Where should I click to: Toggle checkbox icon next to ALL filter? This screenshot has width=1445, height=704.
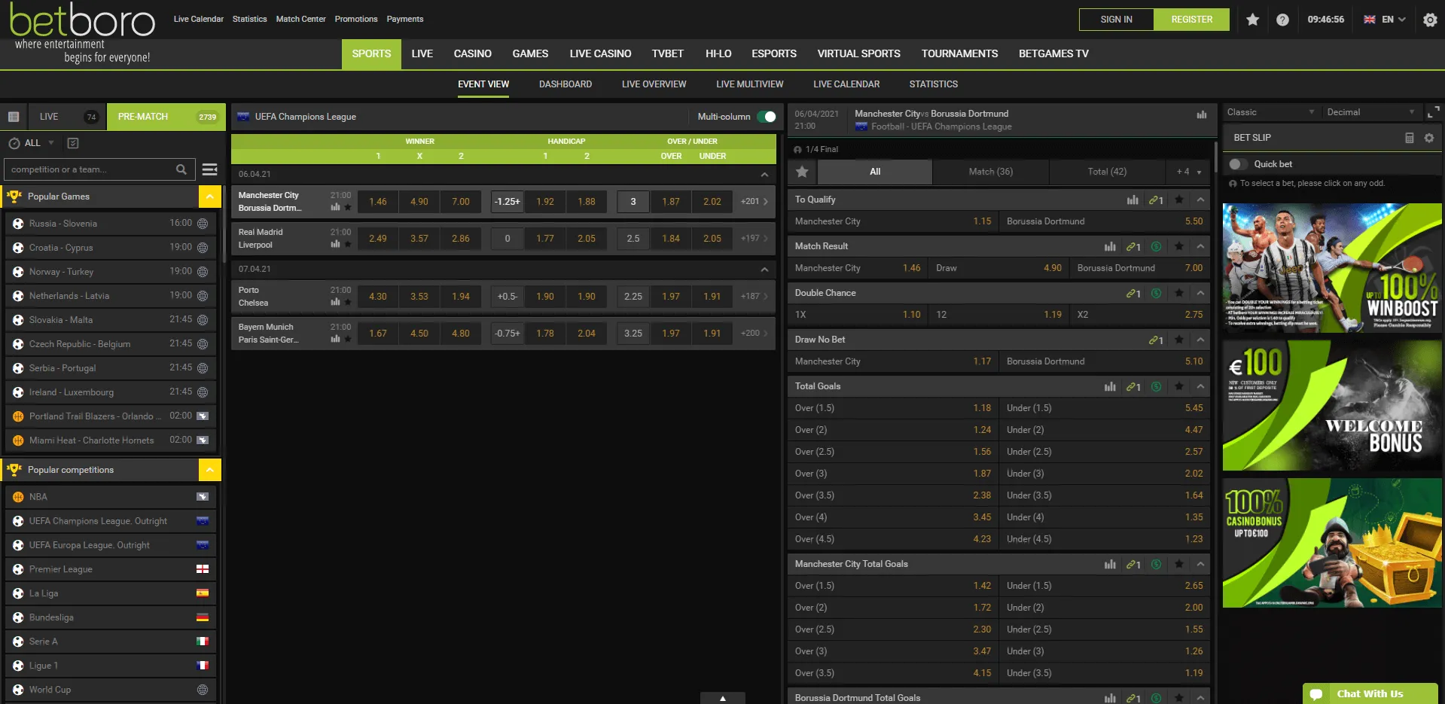coord(73,143)
